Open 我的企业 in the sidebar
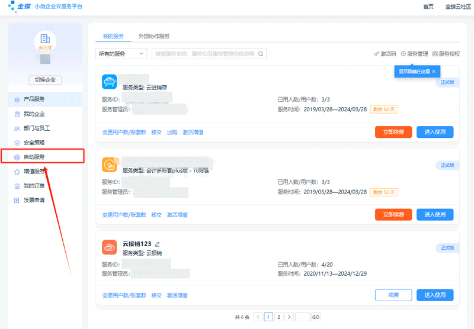This screenshot has width=474, height=329. pyautogui.click(x=45, y=114)
